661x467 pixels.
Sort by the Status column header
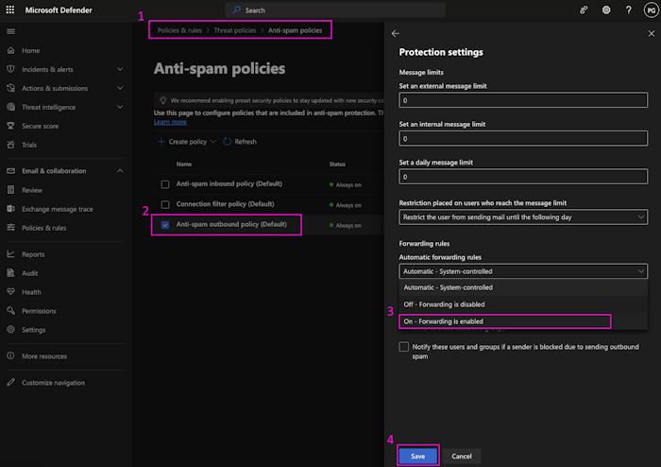point(337,164)
